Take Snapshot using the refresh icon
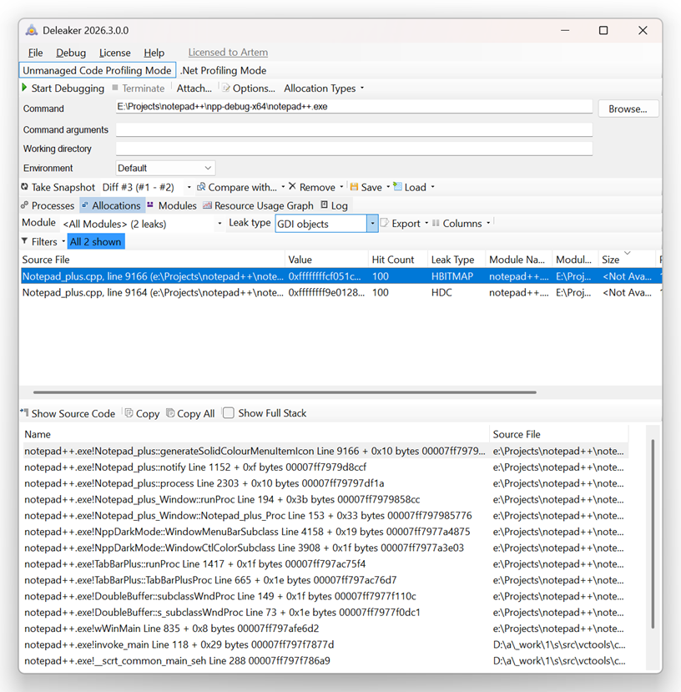This screenshot has width=681, height=692. [25, 187]
